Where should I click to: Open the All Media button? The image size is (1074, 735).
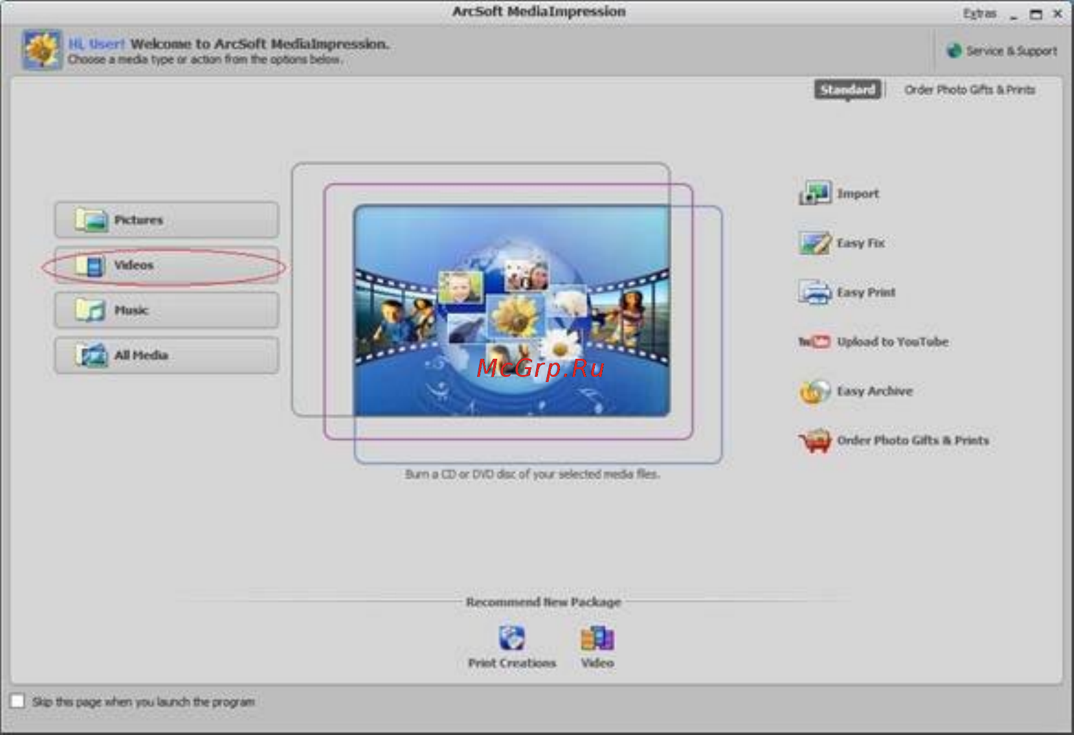pos(167,355)
